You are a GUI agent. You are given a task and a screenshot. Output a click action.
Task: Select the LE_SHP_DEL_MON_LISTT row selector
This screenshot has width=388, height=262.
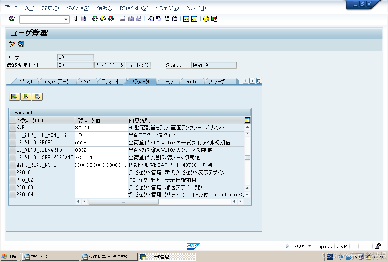pos(12,135)
